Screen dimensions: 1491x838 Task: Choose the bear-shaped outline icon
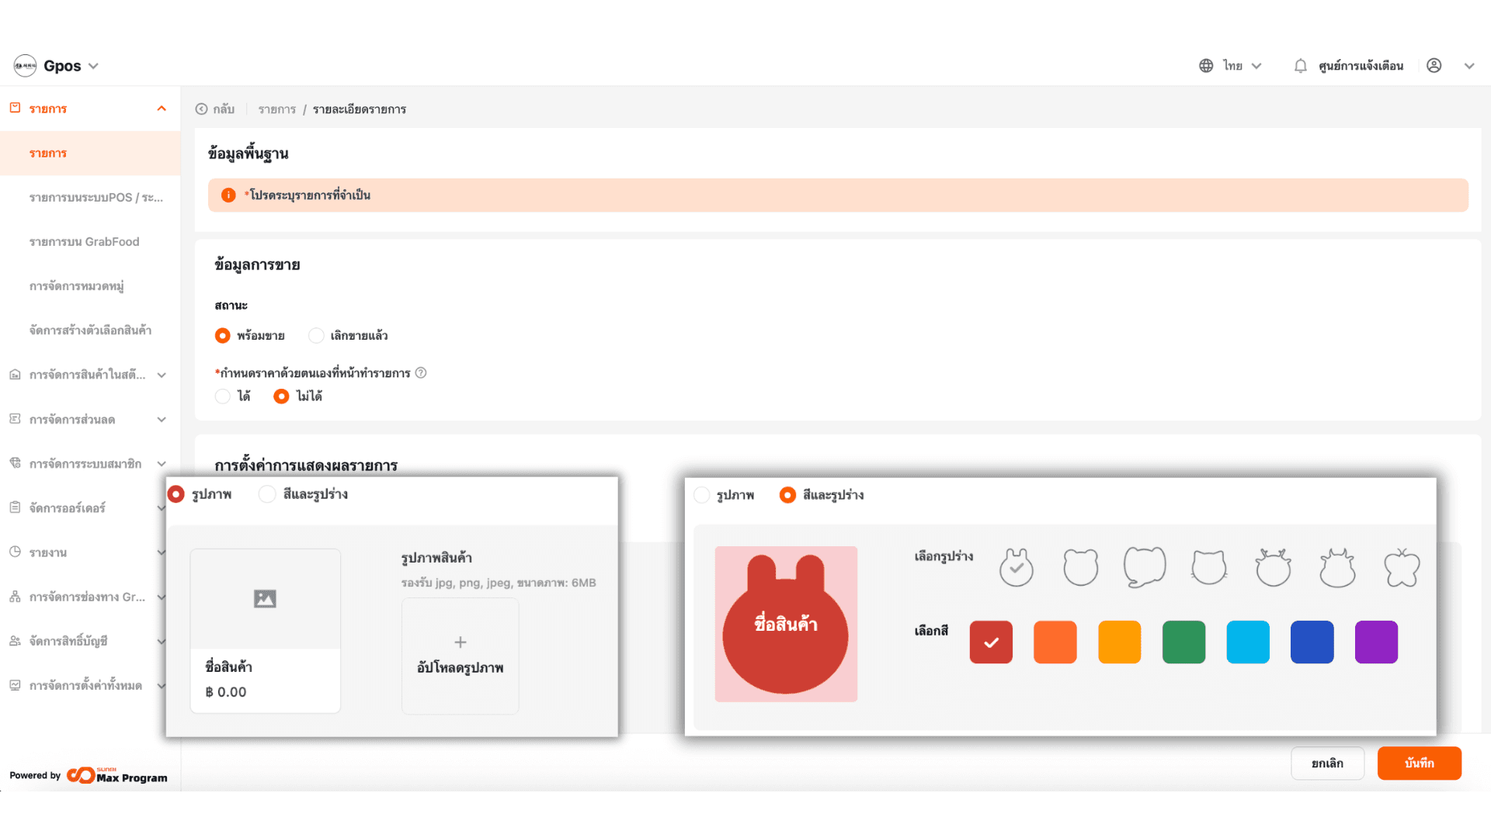(1080, 567)
